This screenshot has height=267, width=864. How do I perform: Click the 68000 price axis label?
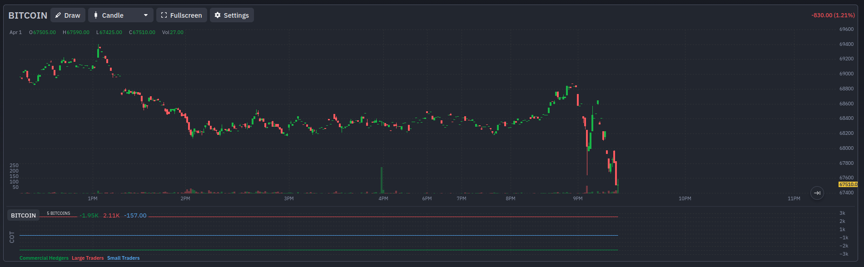tap(846, 148)
